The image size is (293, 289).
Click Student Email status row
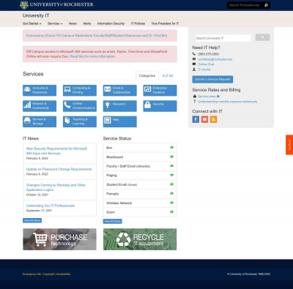click(x=140, y=184)
